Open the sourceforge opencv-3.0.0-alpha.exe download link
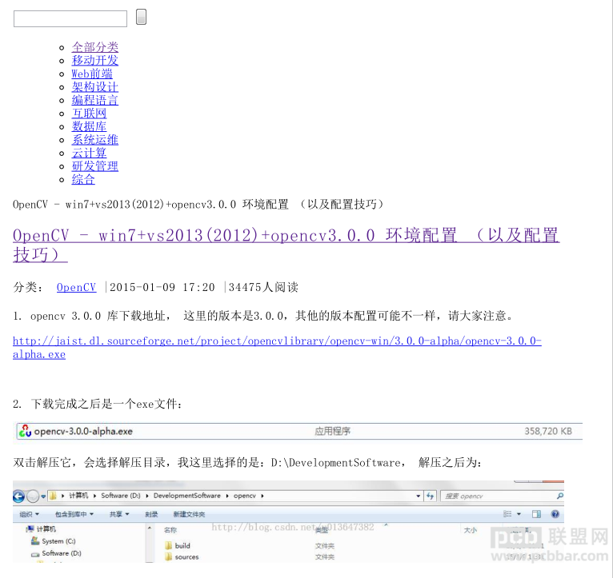 (277, 348)
